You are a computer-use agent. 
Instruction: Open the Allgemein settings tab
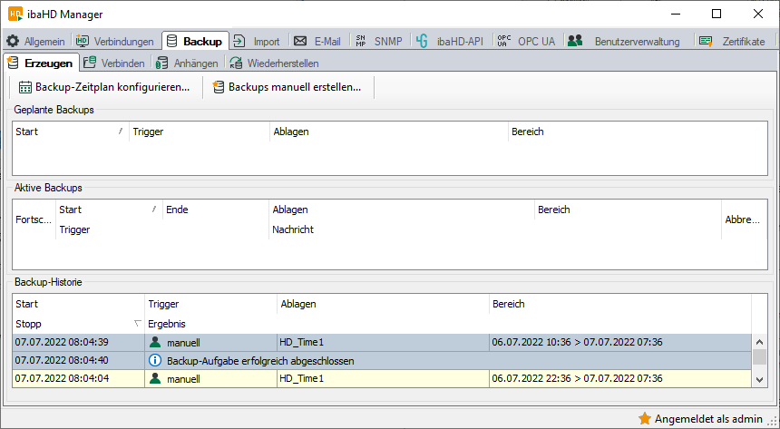tap(36, 41)
